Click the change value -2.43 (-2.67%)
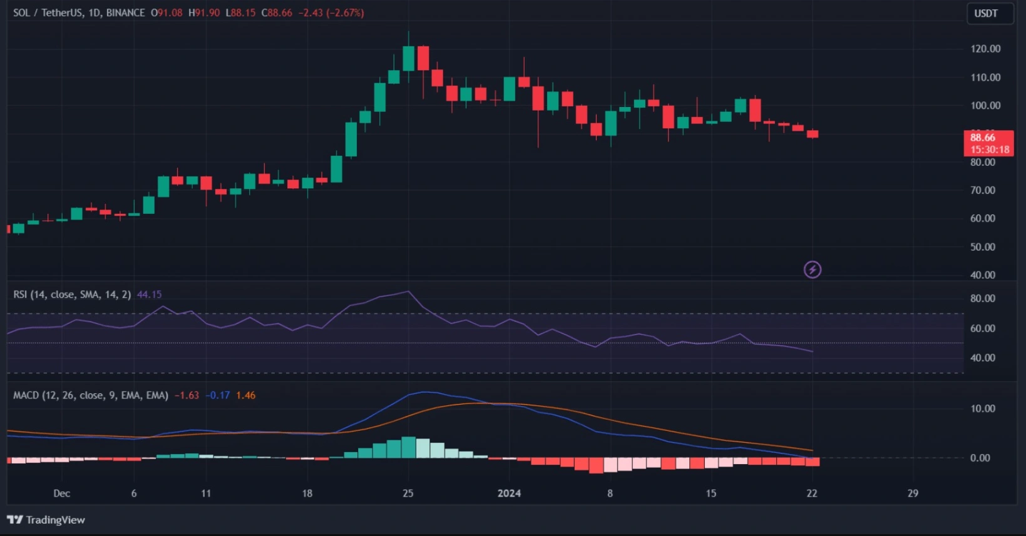 (x=331, y=13)
